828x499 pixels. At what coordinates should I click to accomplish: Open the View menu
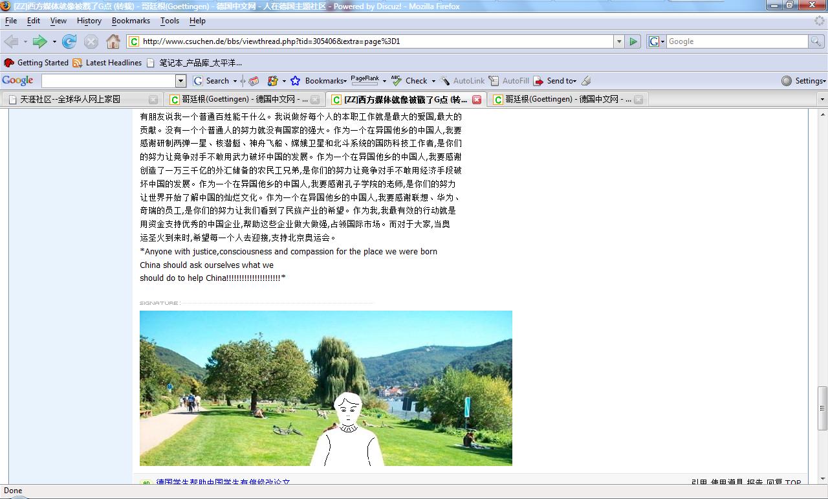pyautogui.click(x=58, y=21)
